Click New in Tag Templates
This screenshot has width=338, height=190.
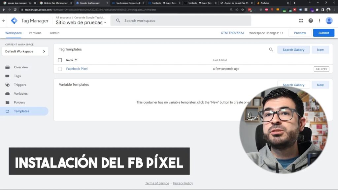click(x=320, y=50)
